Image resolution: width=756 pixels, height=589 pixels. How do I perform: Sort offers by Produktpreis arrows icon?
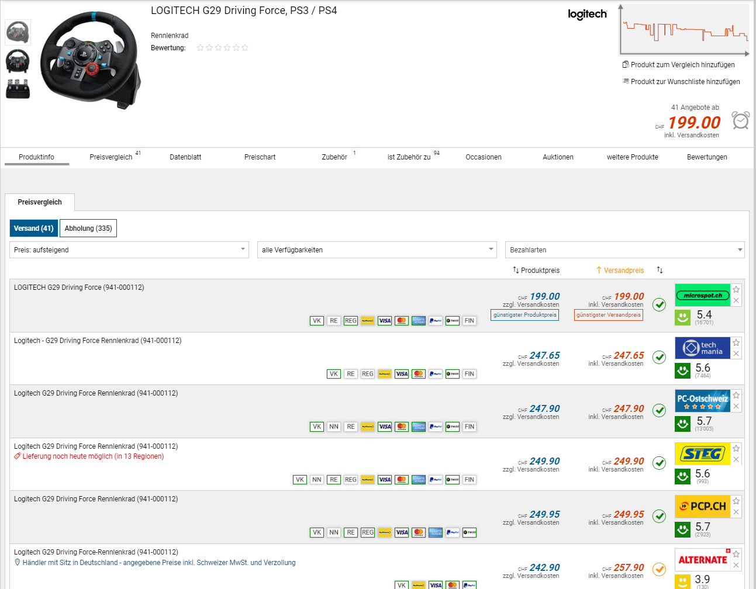pyautogui.click(x=516, y=270)
